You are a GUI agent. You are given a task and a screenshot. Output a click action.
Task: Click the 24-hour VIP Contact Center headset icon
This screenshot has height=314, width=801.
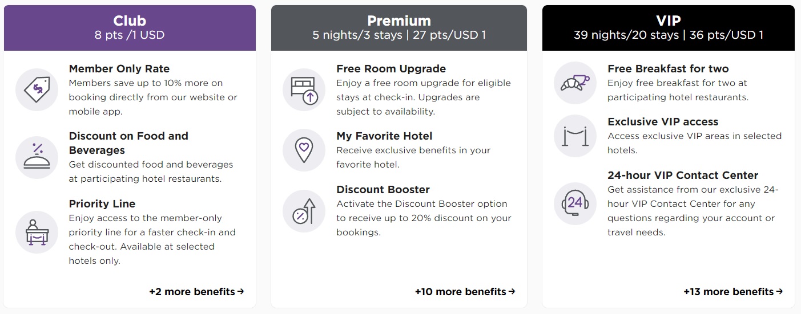pos(575,203)
